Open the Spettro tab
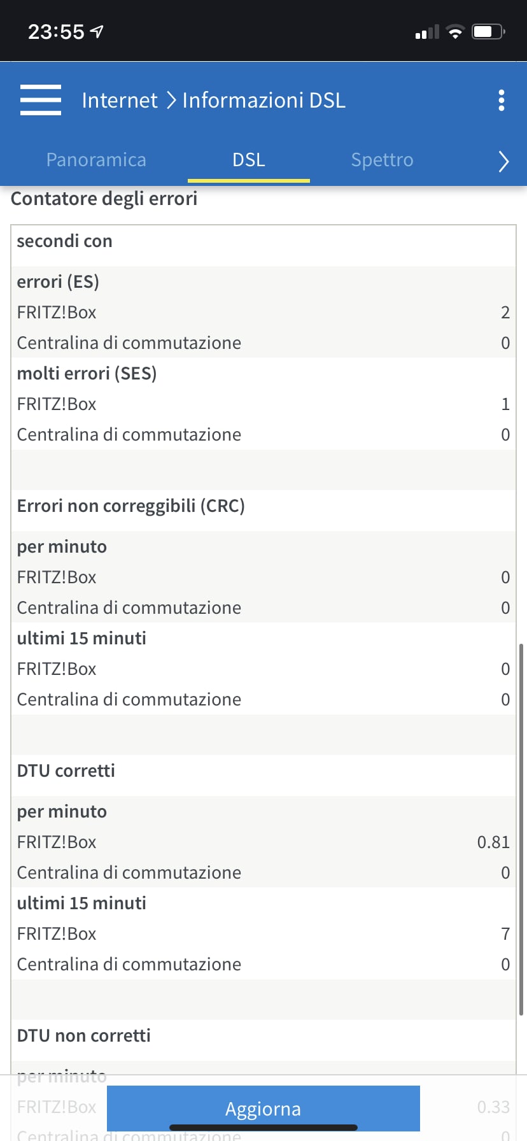This screenshot has height=1141, width=527. point(382,160)
